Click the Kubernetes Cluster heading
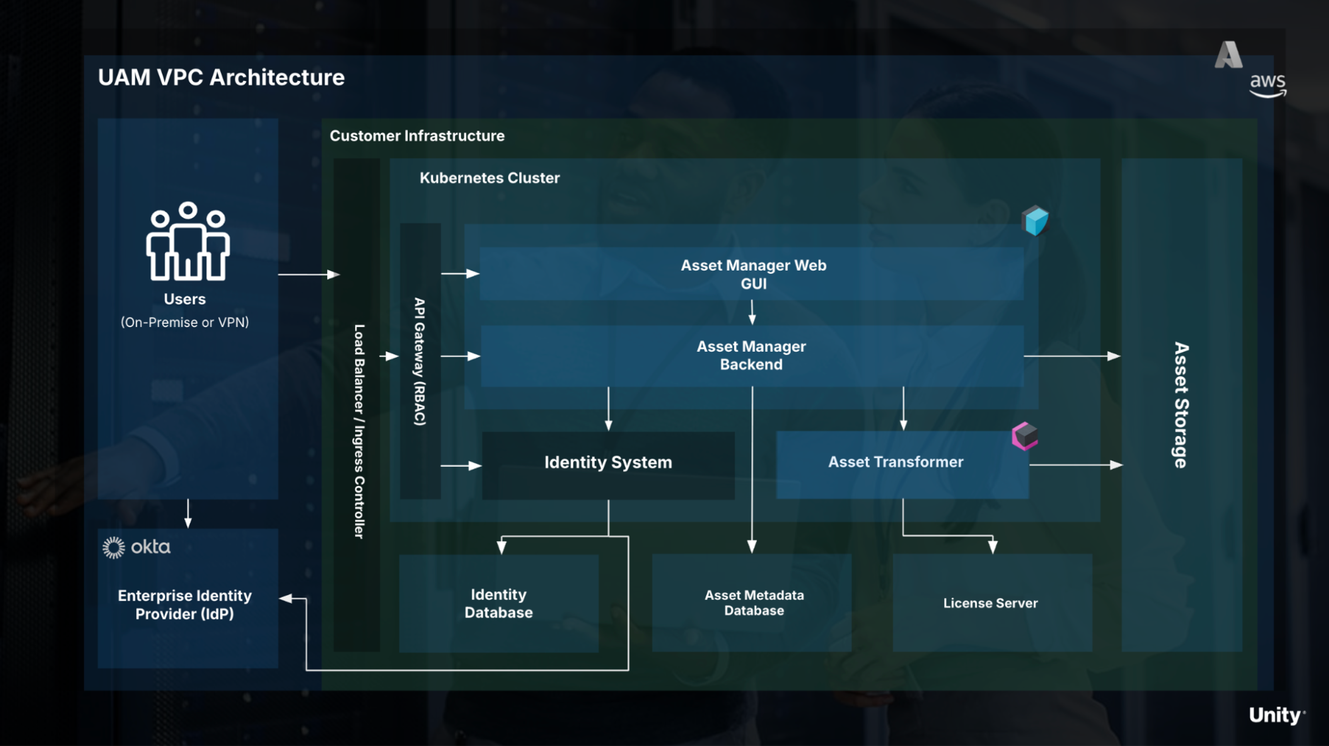Viewport: 1329px width, 746px height. click(490, 178)
